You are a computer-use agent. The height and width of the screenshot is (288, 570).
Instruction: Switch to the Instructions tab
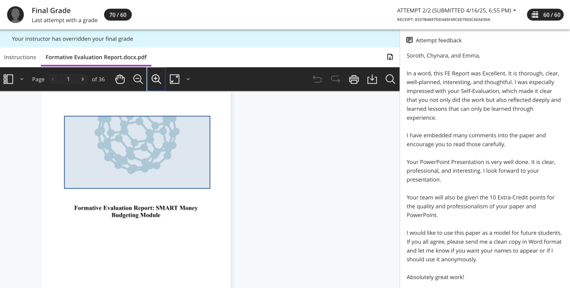[x=20, y=57]
